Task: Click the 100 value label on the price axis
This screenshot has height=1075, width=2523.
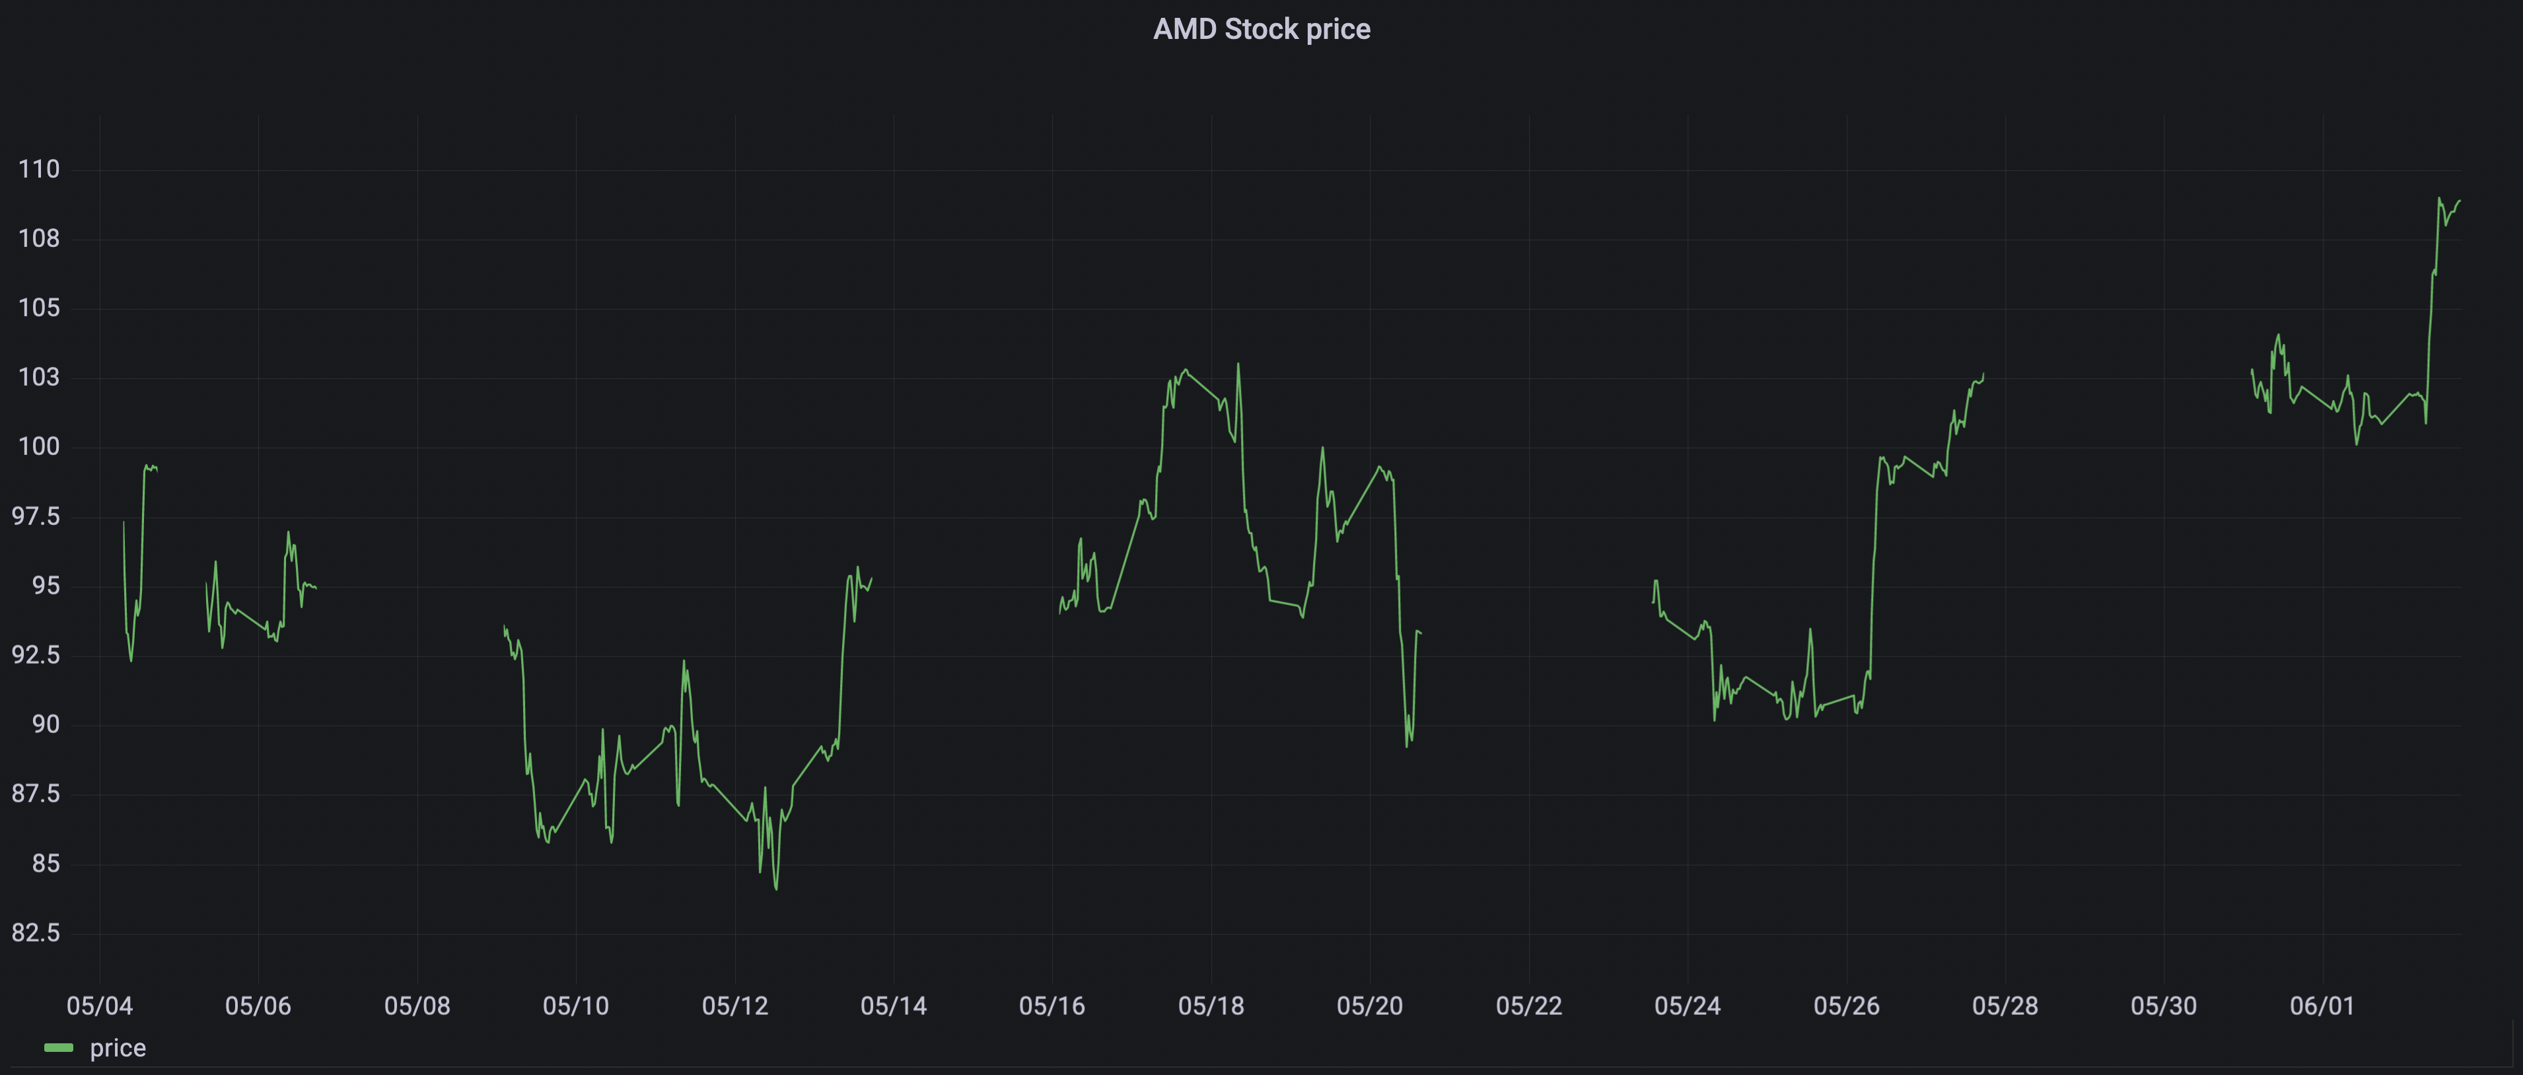Action: [x=39, y=446]
